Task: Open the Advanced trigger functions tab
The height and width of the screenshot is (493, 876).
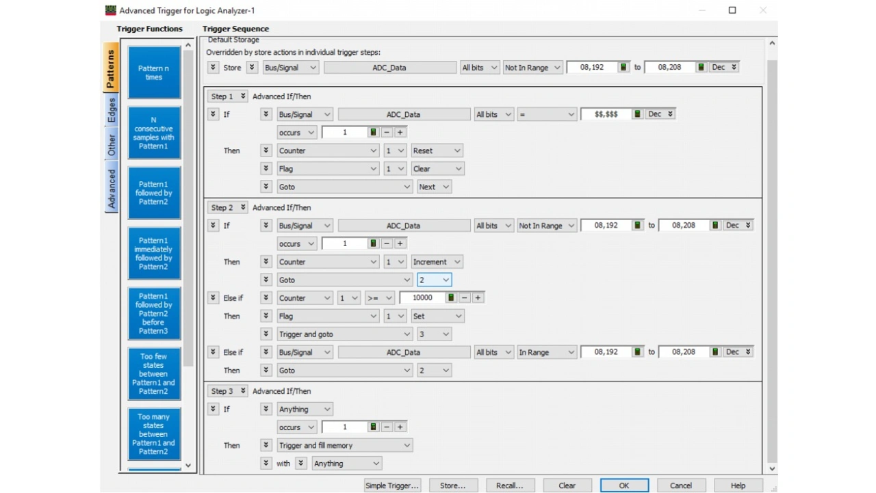Action: point(111,188)
